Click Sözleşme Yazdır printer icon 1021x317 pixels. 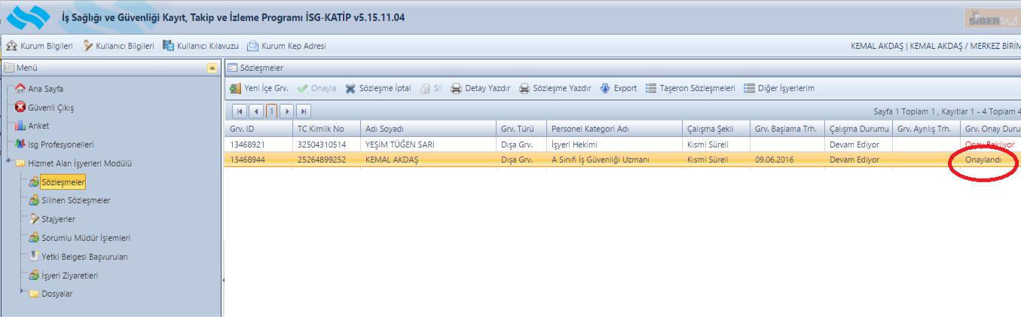click(x=525, y=88)
